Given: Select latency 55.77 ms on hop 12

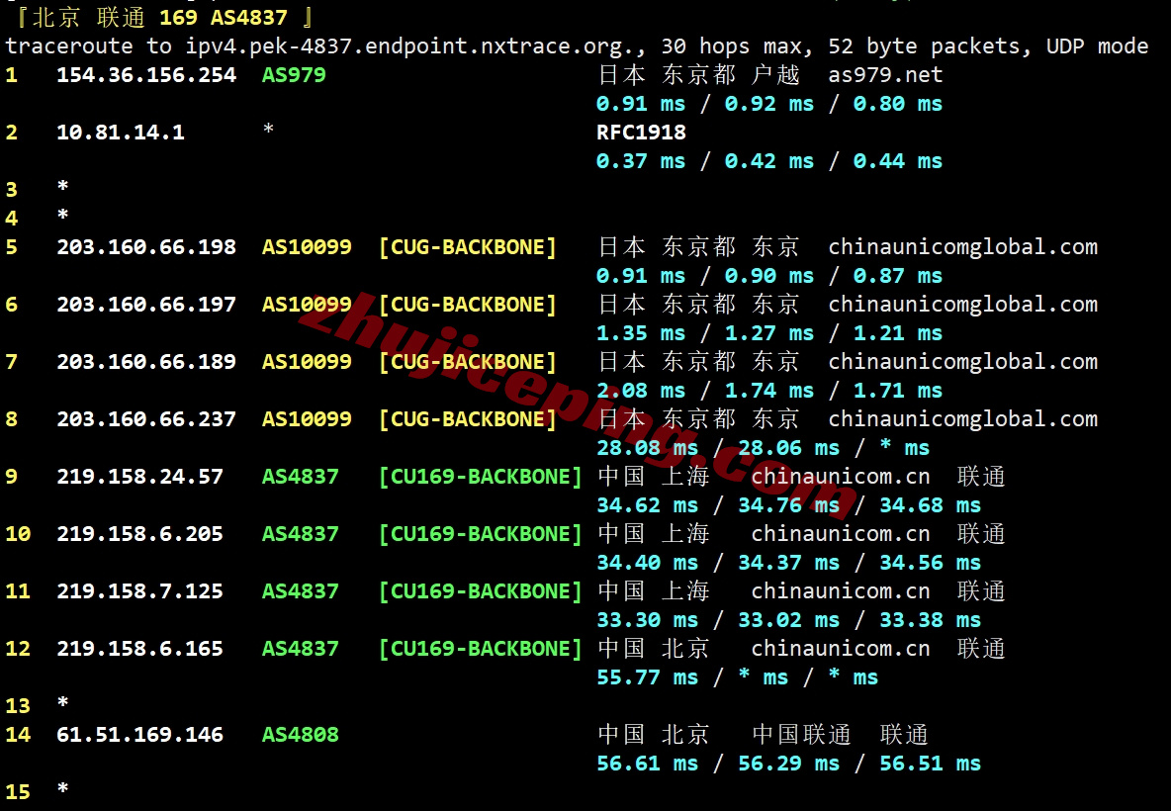Looking at the screenshot, I should point(648,677).
